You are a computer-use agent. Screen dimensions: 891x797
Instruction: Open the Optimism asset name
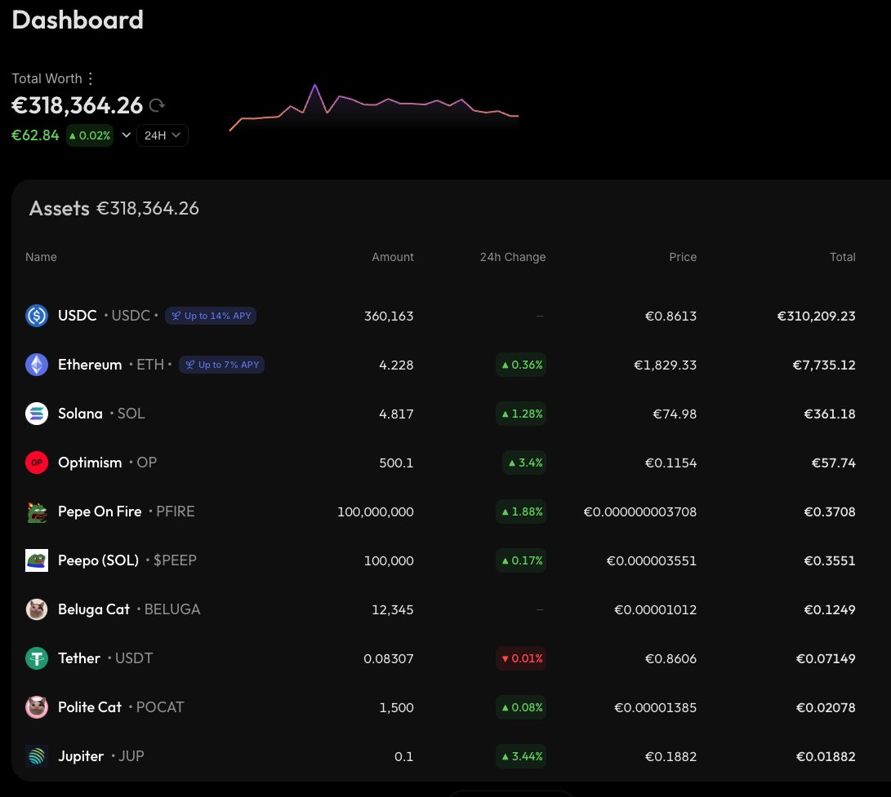[x=90, y=463]
